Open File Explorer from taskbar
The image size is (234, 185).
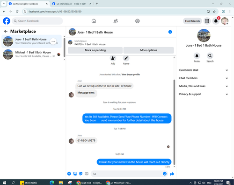[x=61, y=183]
